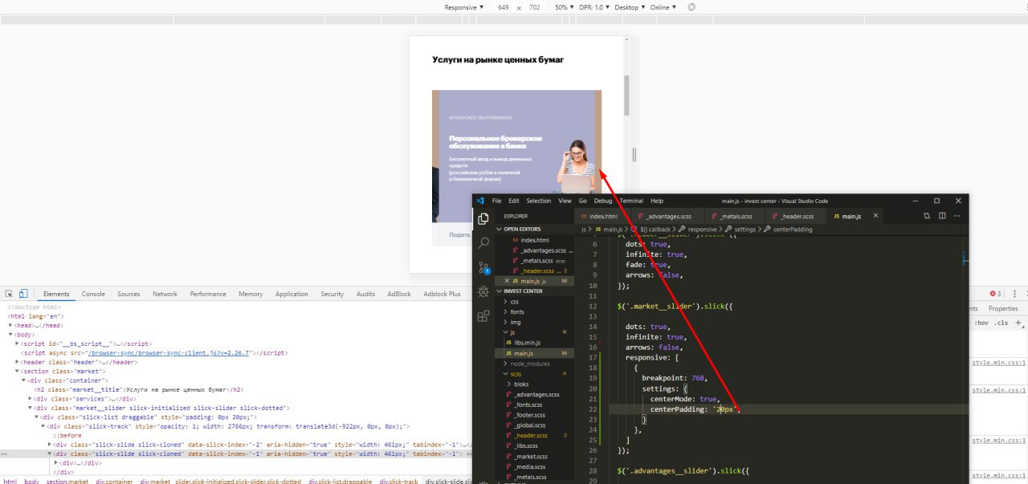Open the Responsive device dropdown
This screenshot has width=1028, height=484.
click(464, 7)
